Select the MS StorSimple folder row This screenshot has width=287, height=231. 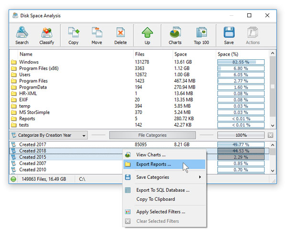139,112
